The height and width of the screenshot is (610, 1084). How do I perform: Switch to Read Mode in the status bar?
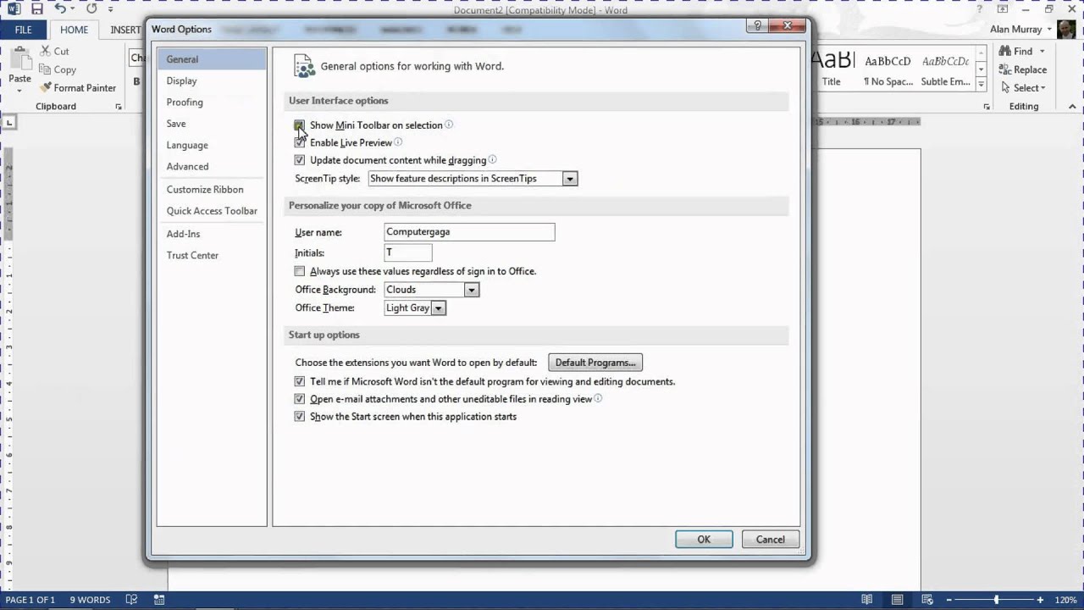click(866, 599)
